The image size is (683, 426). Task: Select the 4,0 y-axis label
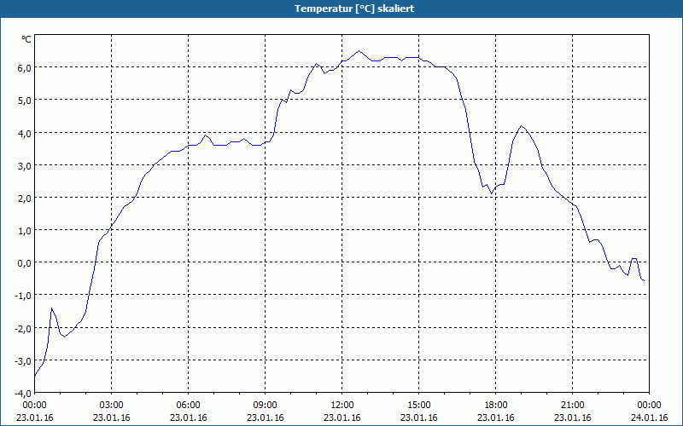tap(25, 133)
